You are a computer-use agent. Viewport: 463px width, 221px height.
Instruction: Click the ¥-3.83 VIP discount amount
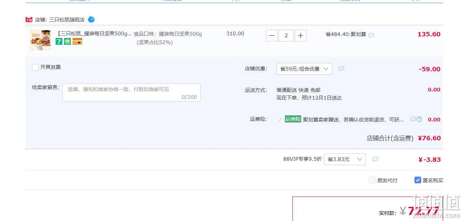click(x=429, y=159)
